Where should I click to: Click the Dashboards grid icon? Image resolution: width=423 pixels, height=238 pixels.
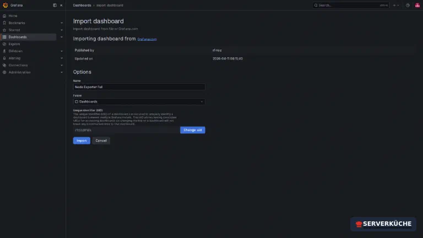[x=4, y=37]
